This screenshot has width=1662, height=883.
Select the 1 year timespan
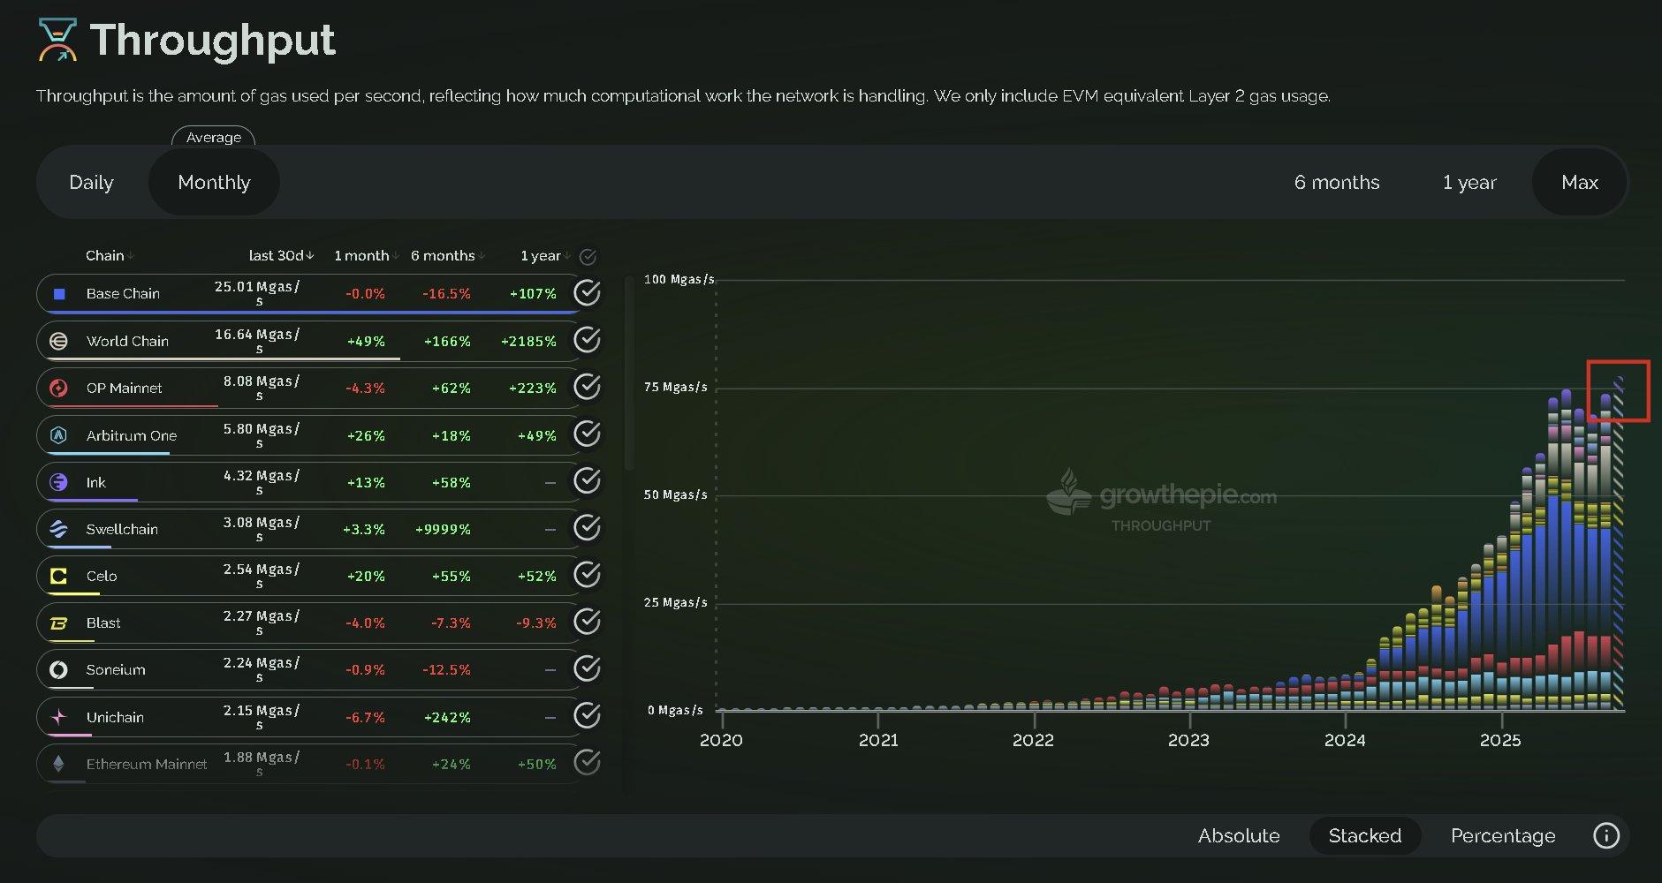[x=1469, y=183]
